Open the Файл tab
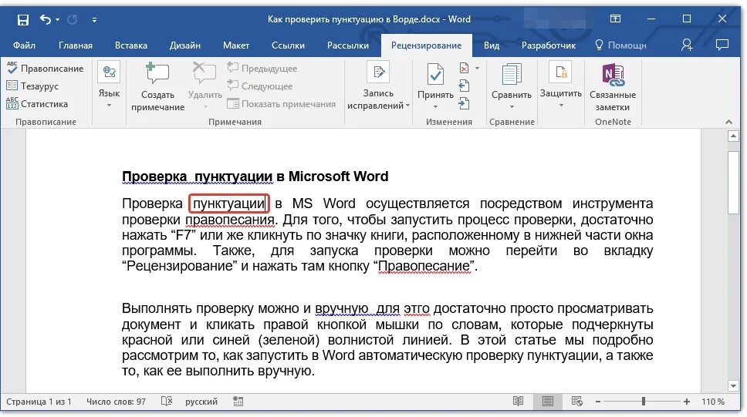 [24, 45]
